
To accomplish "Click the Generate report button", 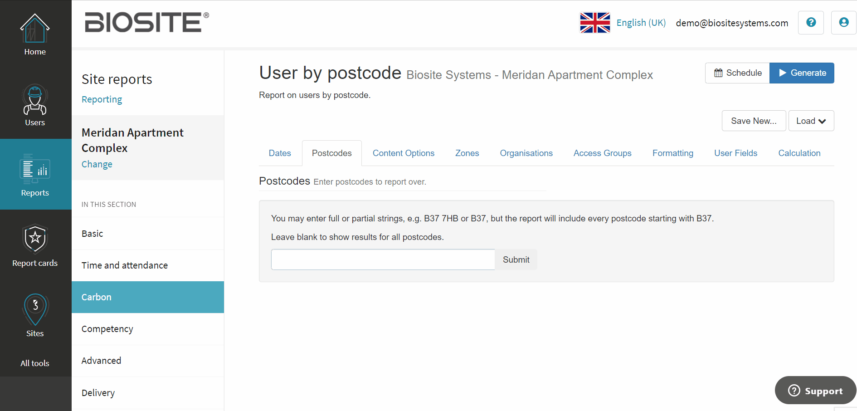I will point(802,73).
